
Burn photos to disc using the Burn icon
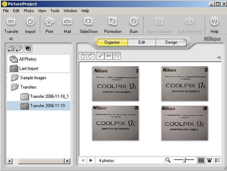click(134, 25)
